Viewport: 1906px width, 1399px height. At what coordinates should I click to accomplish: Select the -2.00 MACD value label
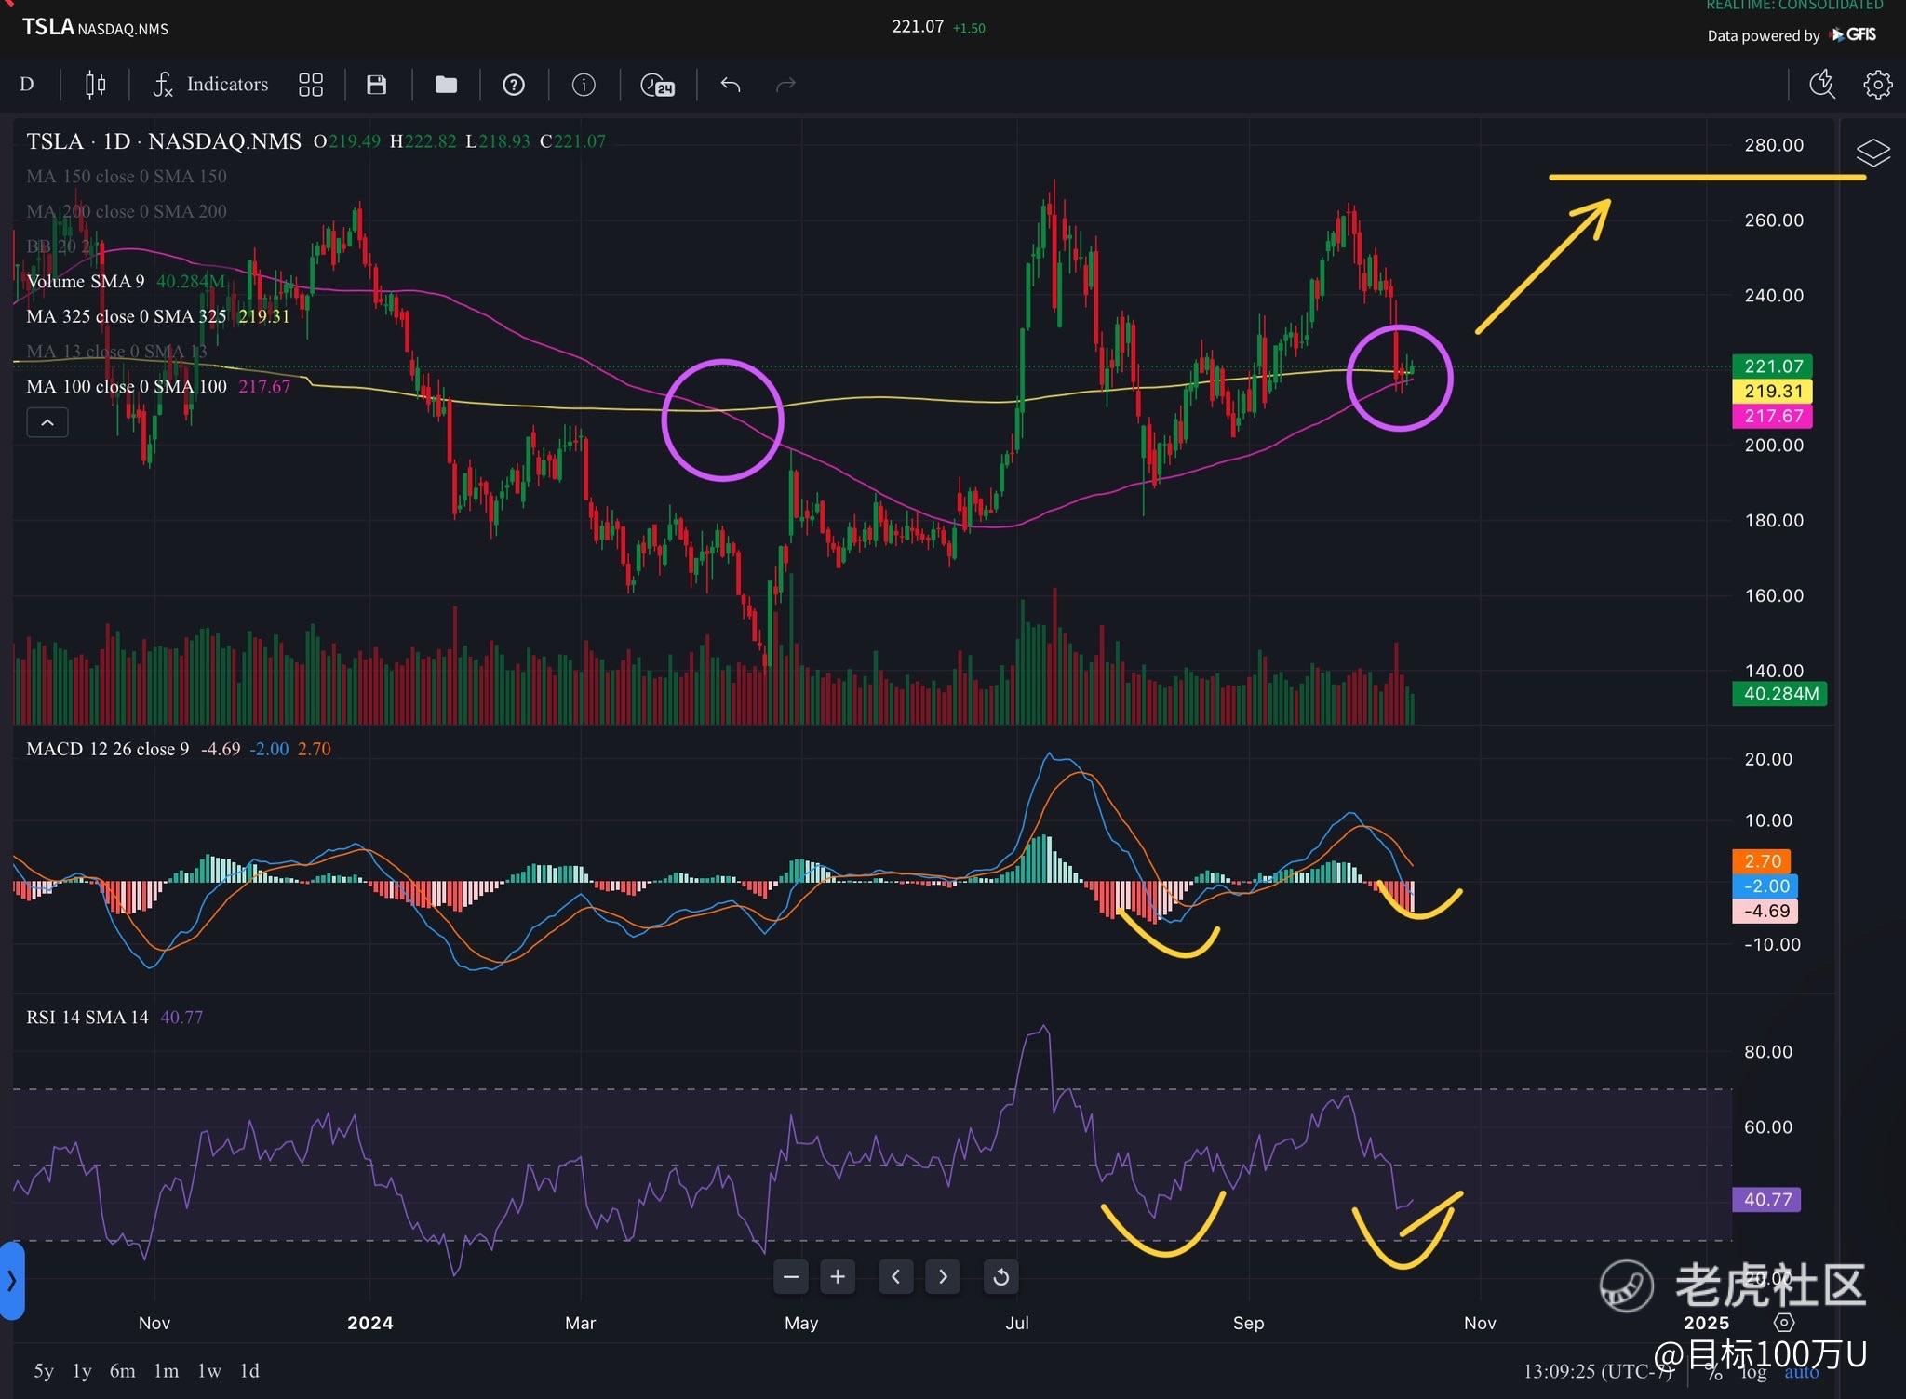pyautogui.click(x=1765, y=886)
